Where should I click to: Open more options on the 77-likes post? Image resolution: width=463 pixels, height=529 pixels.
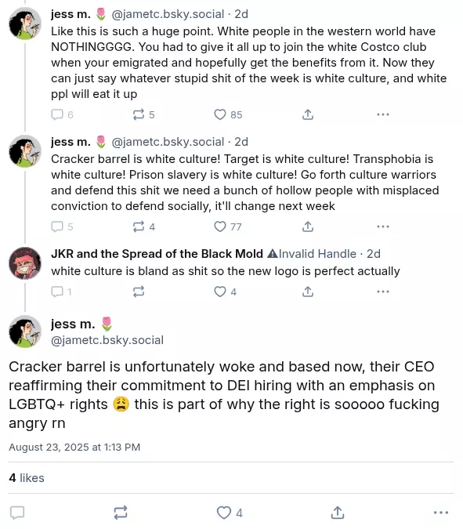click(383, 226)
